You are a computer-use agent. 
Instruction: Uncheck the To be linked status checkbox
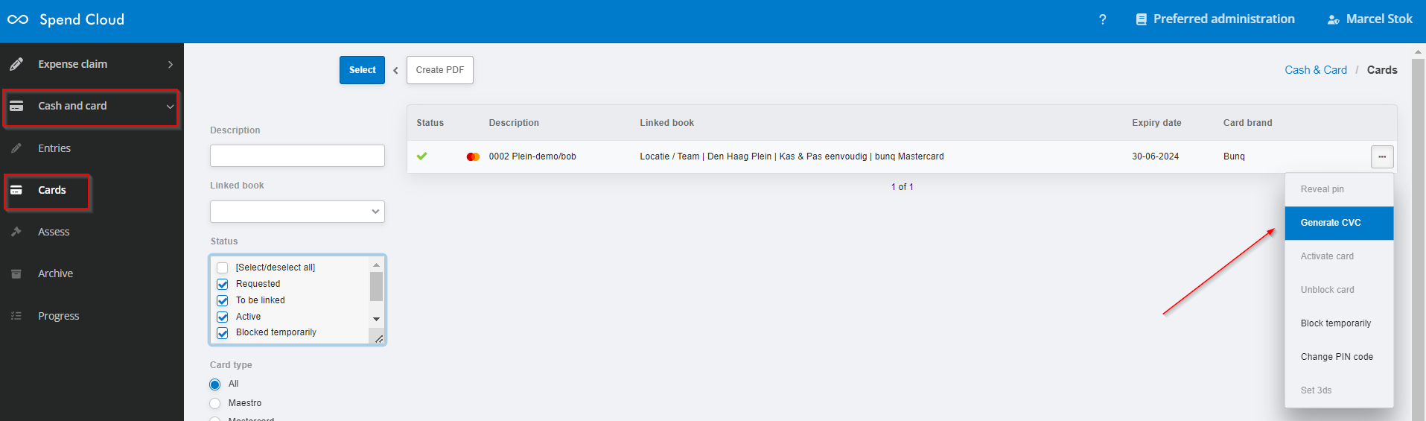[x=222, y=300]
